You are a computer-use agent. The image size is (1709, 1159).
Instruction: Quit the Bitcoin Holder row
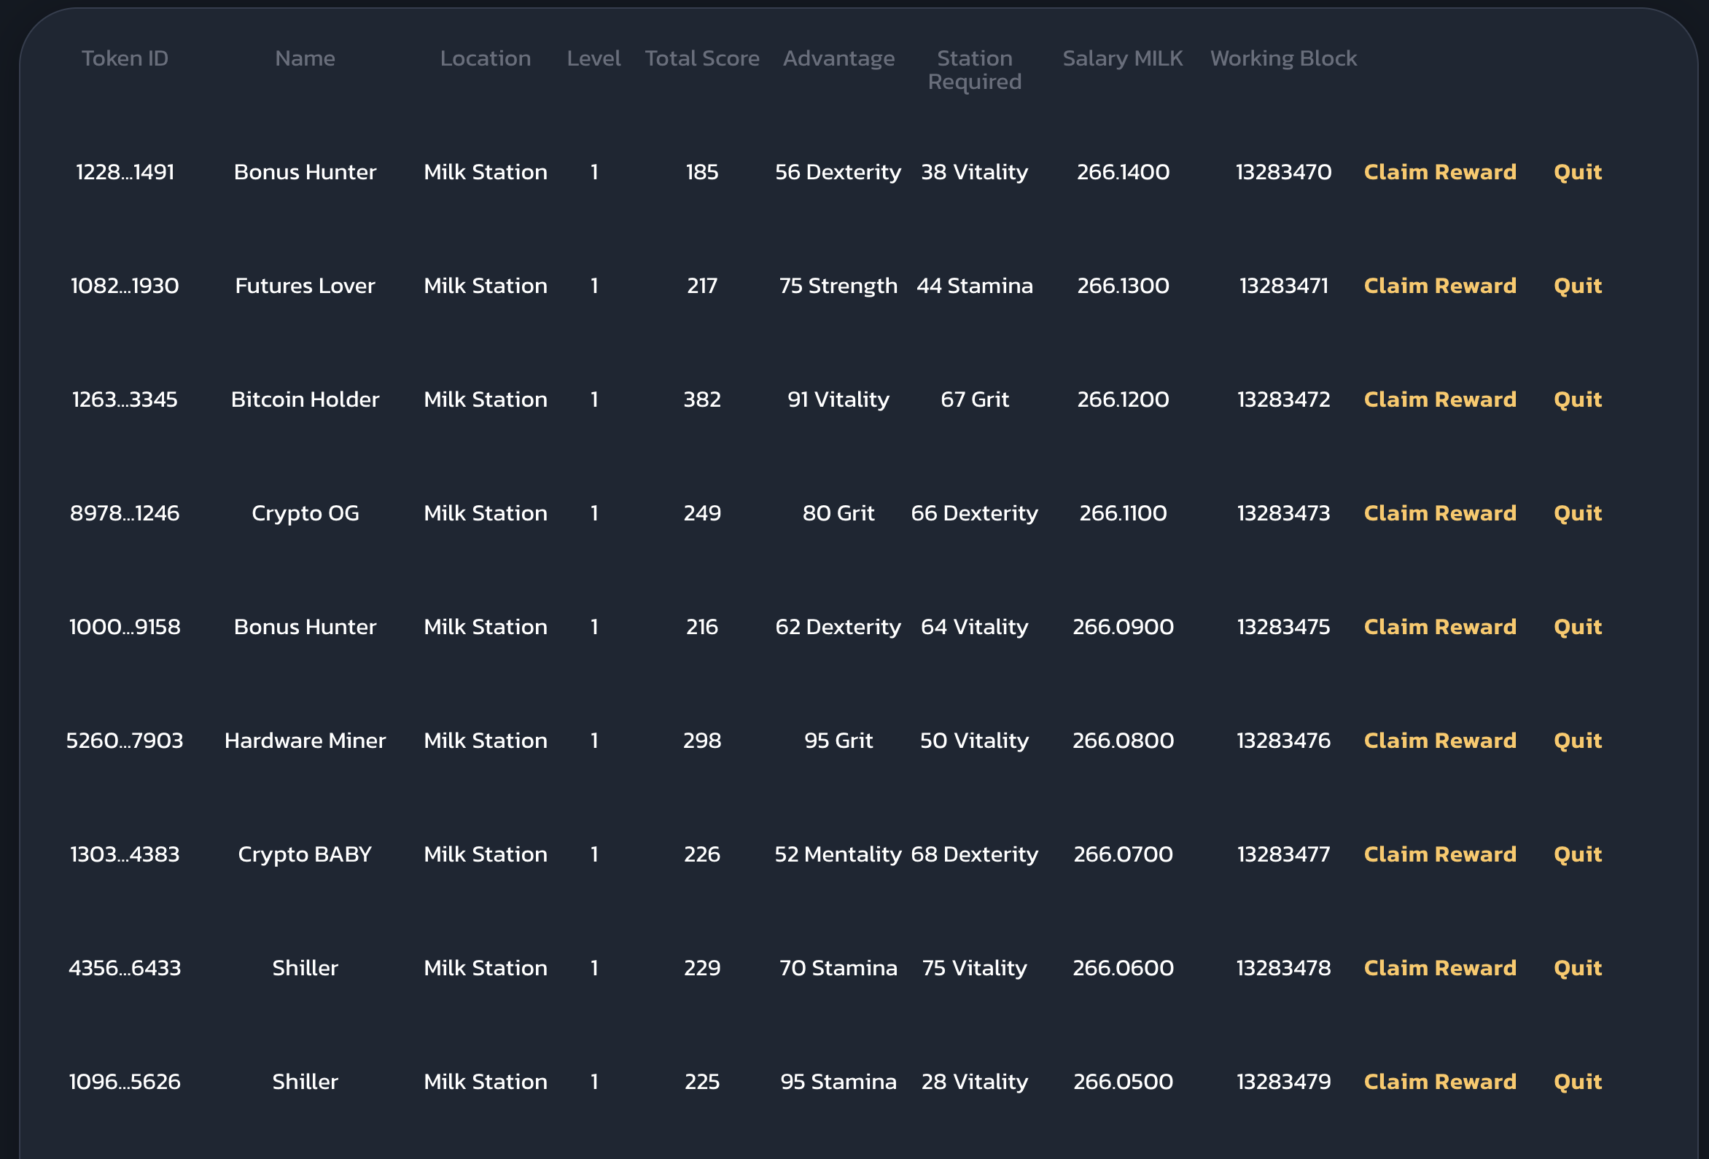(x=1576, y=399)
